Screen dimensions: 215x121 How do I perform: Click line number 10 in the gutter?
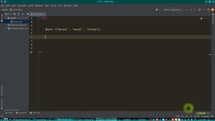point(31,52)
